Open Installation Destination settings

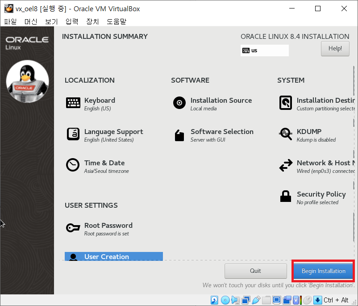click(x=316, y=104)
